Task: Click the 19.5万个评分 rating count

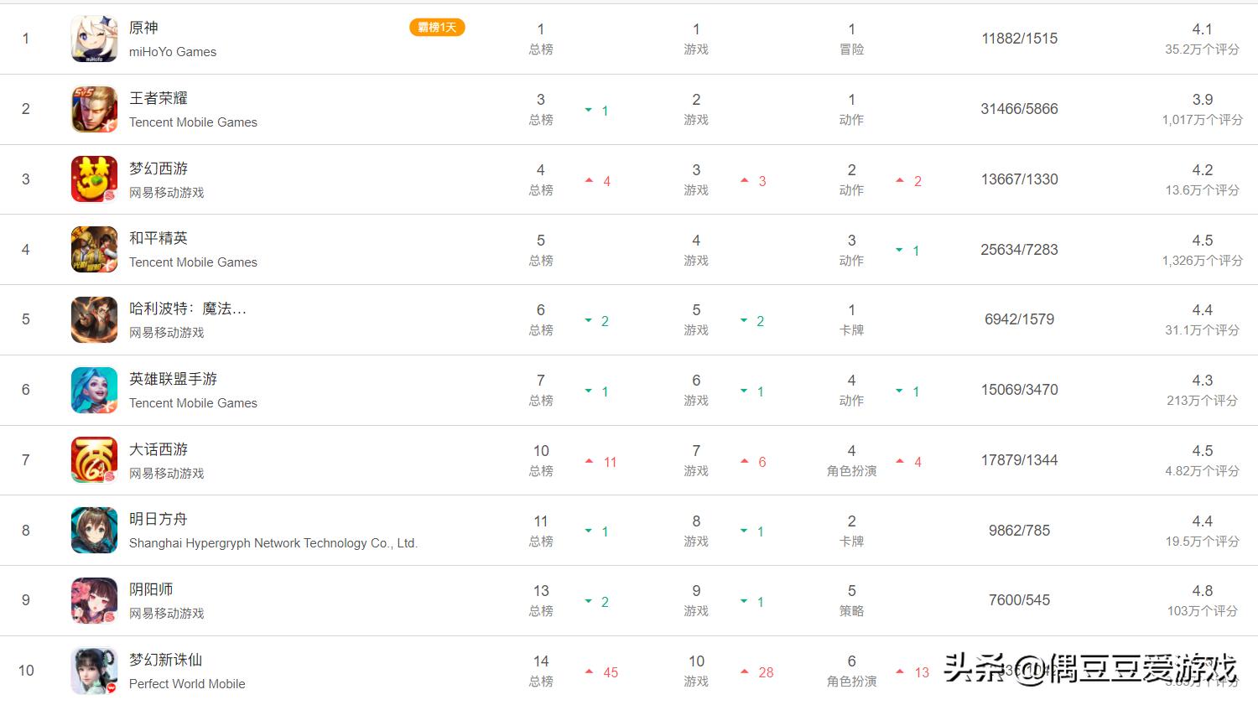Action: [x=1203, y=542]
